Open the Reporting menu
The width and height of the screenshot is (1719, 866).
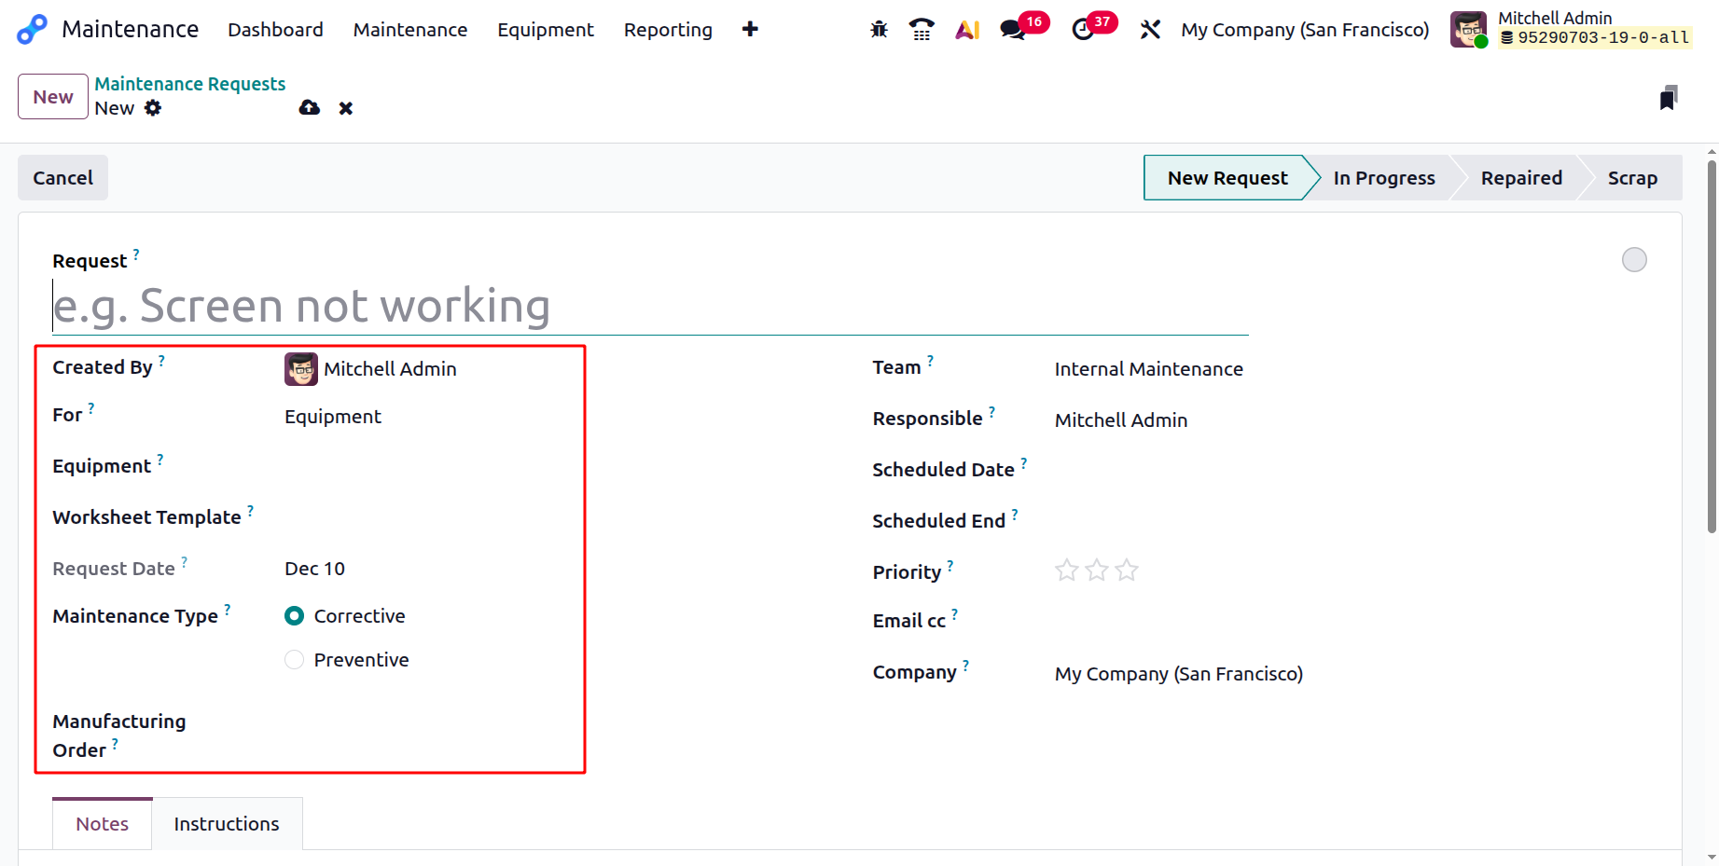tap(668, 30)
